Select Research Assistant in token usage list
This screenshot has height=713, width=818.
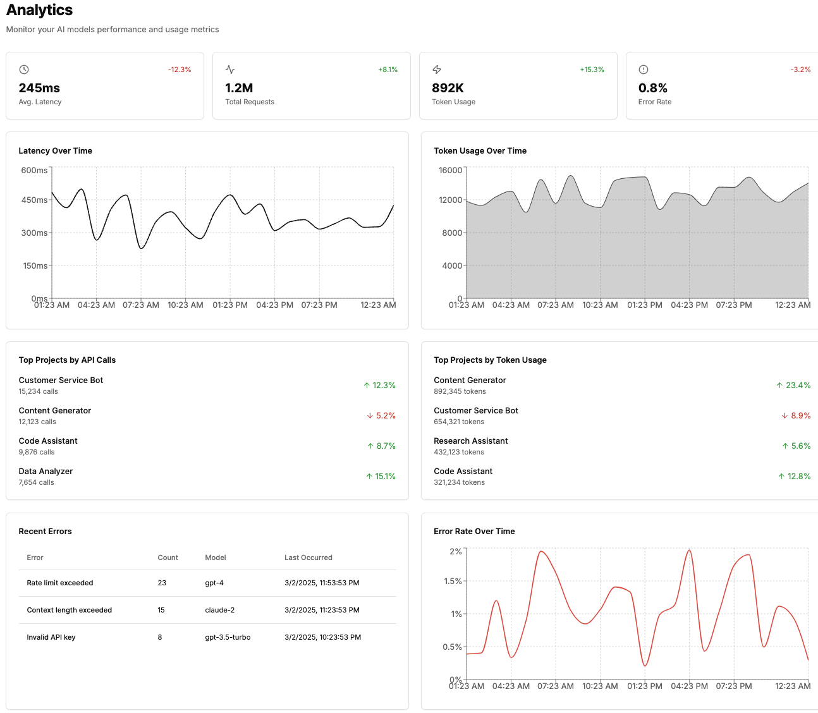(622, 446)
